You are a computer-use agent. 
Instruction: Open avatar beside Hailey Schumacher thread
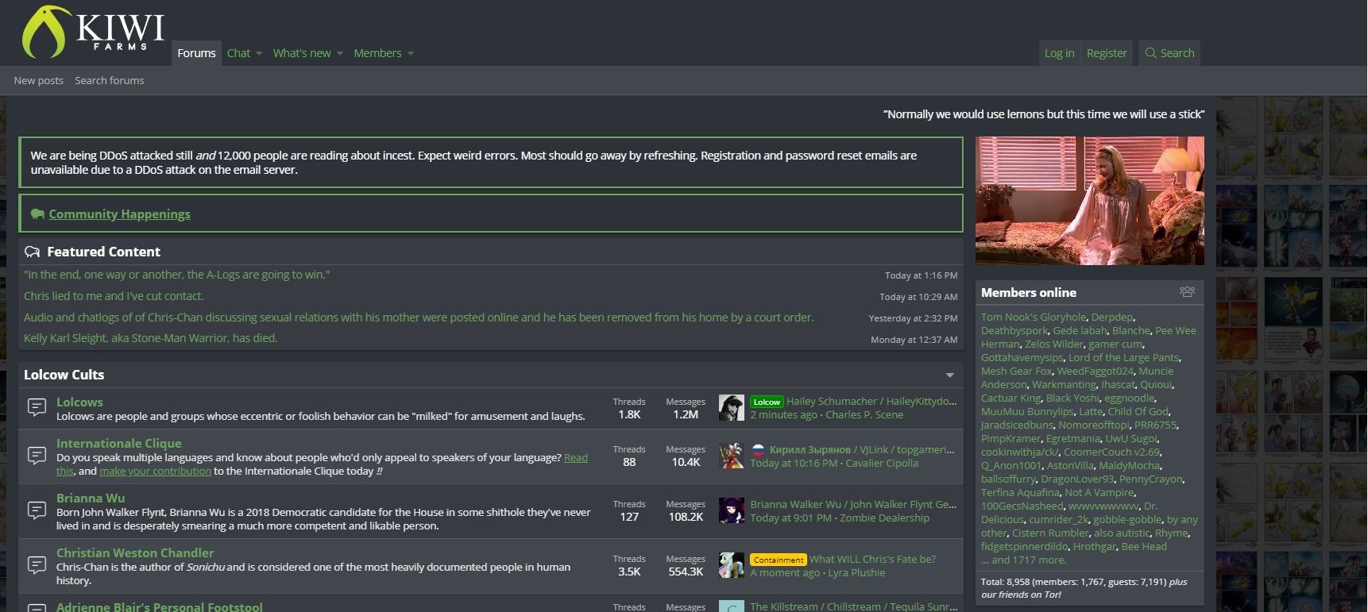[731, 408]
